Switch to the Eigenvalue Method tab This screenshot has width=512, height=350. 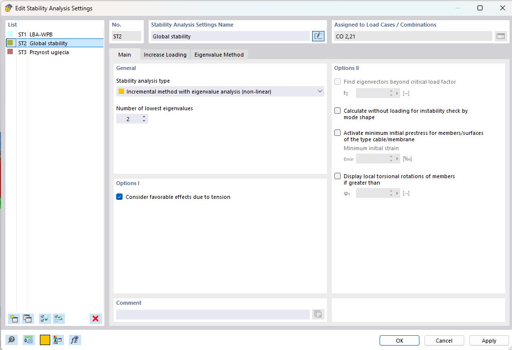(219, 55)
